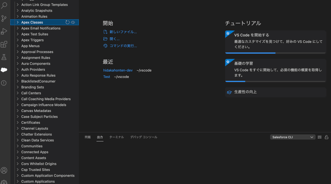
Task: Expand Action Link Group Templates node
Action: tap(17, 5)
